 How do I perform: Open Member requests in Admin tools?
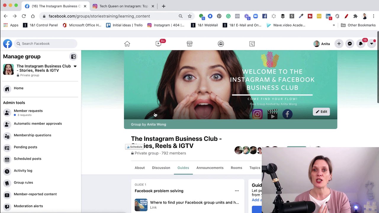click(x=41, y=112)
